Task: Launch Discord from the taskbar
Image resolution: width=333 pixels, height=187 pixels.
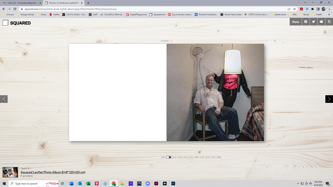Action: point(148,184)
